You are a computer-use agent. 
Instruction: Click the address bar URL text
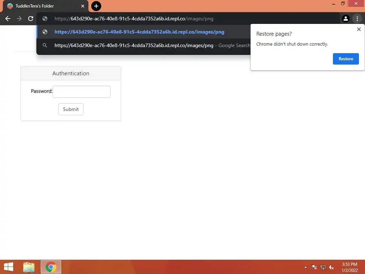tap(134, 19)
